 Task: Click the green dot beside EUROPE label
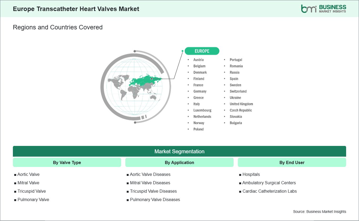point(183,51)
